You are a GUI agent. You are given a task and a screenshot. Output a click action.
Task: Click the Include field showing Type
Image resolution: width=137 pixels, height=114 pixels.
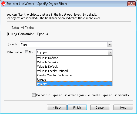[x=64, y=44]
